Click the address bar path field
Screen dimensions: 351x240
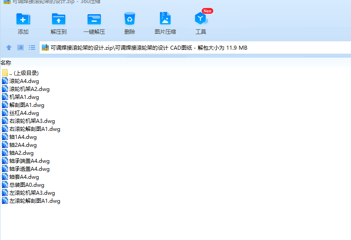pyautogui.click(x=195, y=47)
